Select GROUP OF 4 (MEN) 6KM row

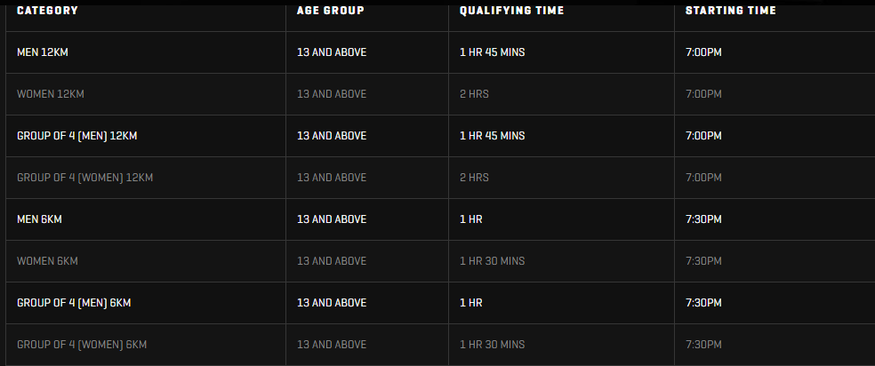pyautogui.click(x=440, y=303)
